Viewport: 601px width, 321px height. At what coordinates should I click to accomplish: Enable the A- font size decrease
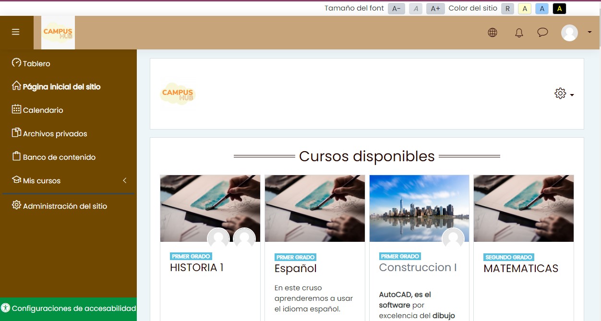click(x=396, y=8)
